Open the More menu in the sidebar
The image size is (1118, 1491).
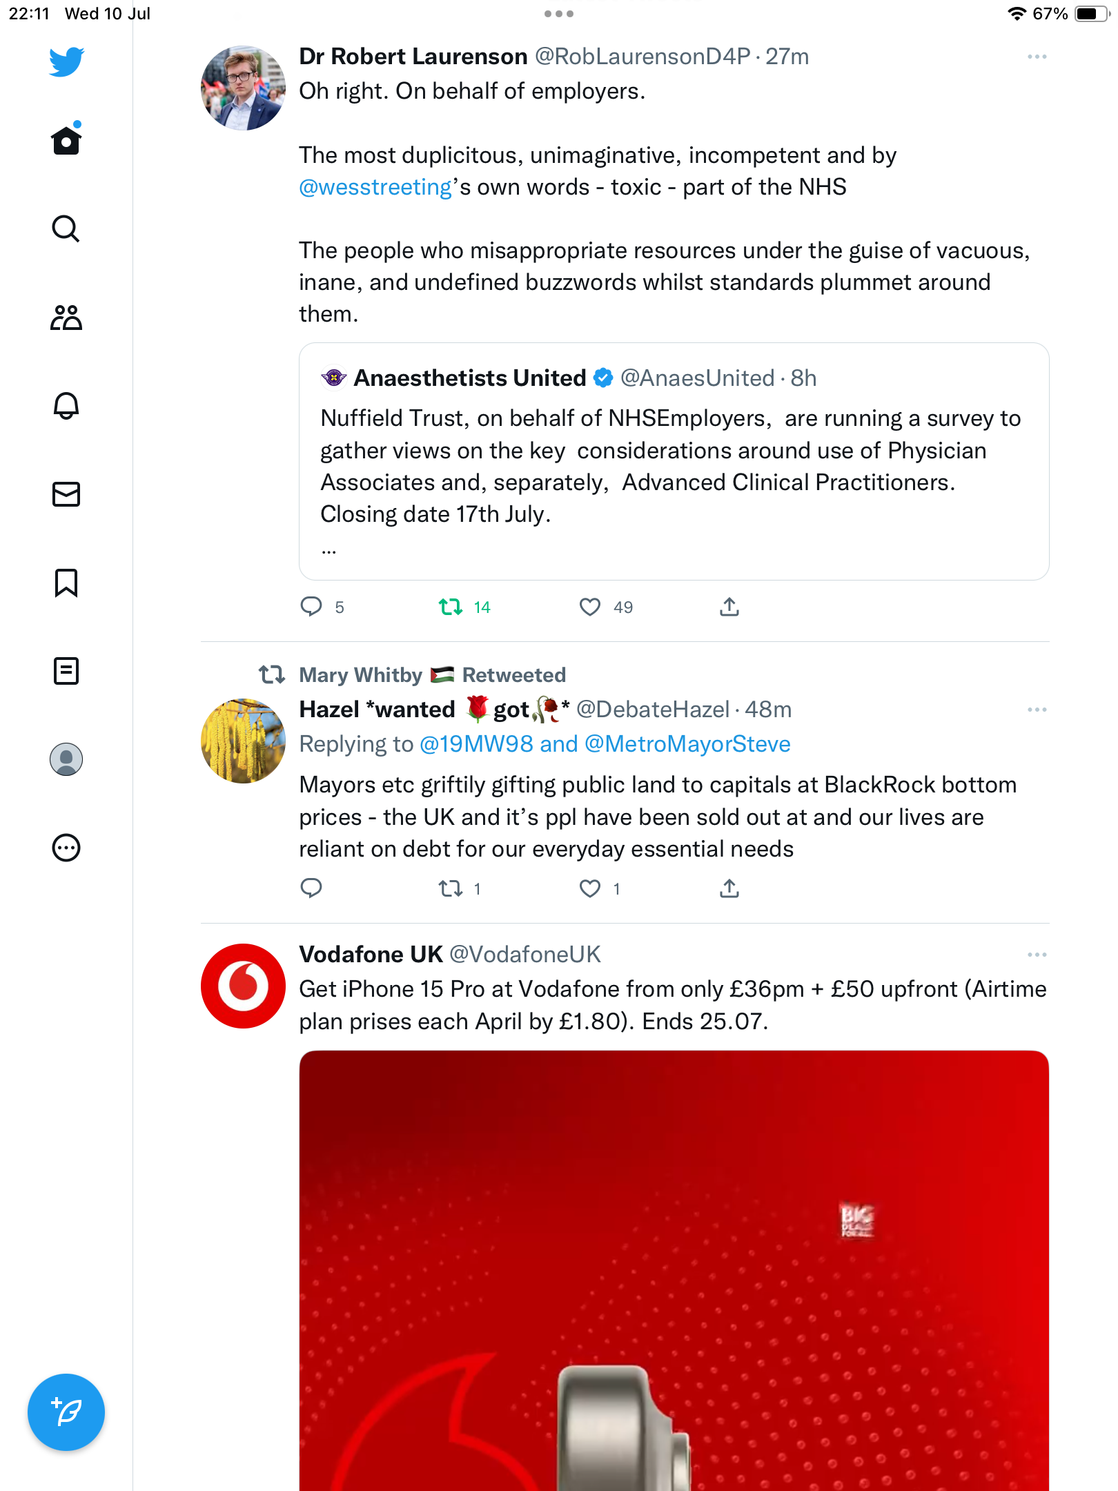click(x=66, y=848)
